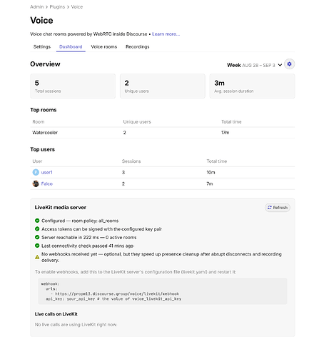Click user1's avatar icon
Image resolution: width=334 pixels, height=357 pixels.
tap(36, 172)
